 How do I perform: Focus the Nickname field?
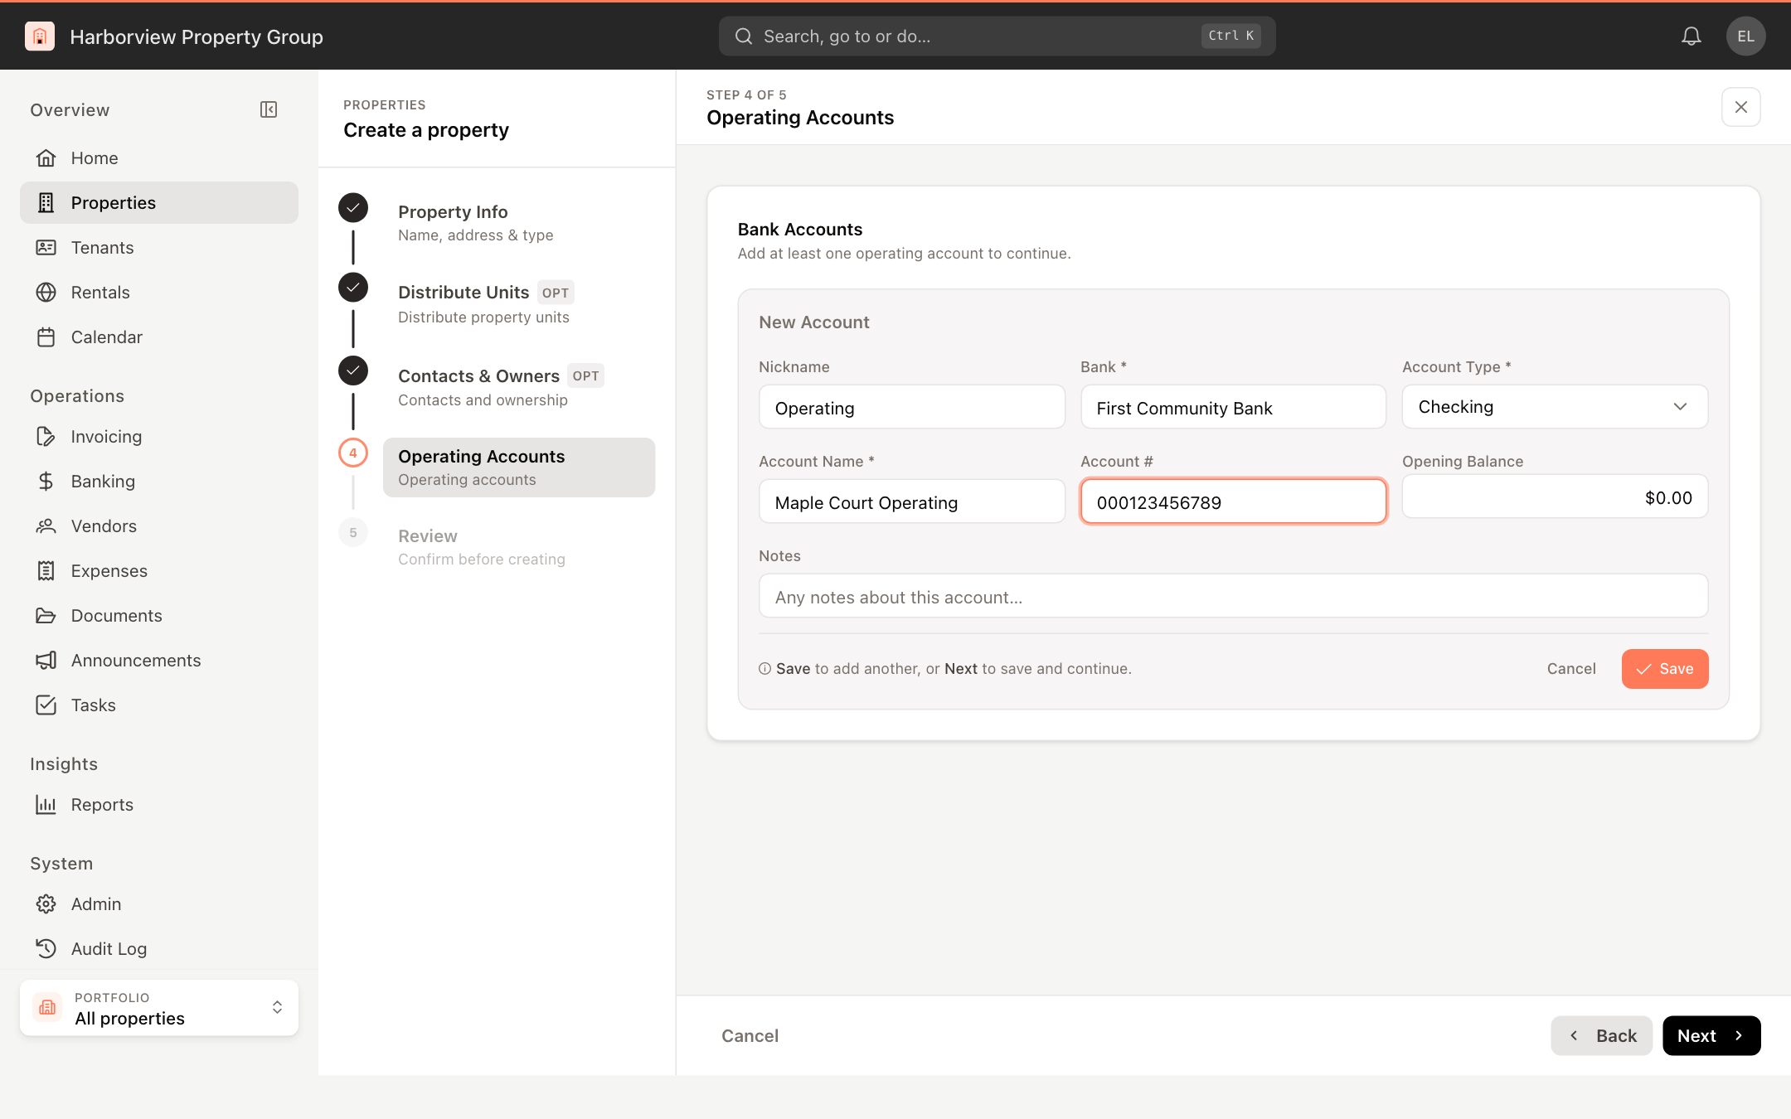point(912,407)
